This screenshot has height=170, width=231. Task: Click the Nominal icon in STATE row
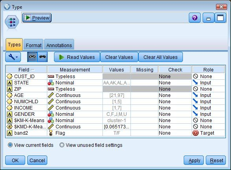click(x=51, y=83)
